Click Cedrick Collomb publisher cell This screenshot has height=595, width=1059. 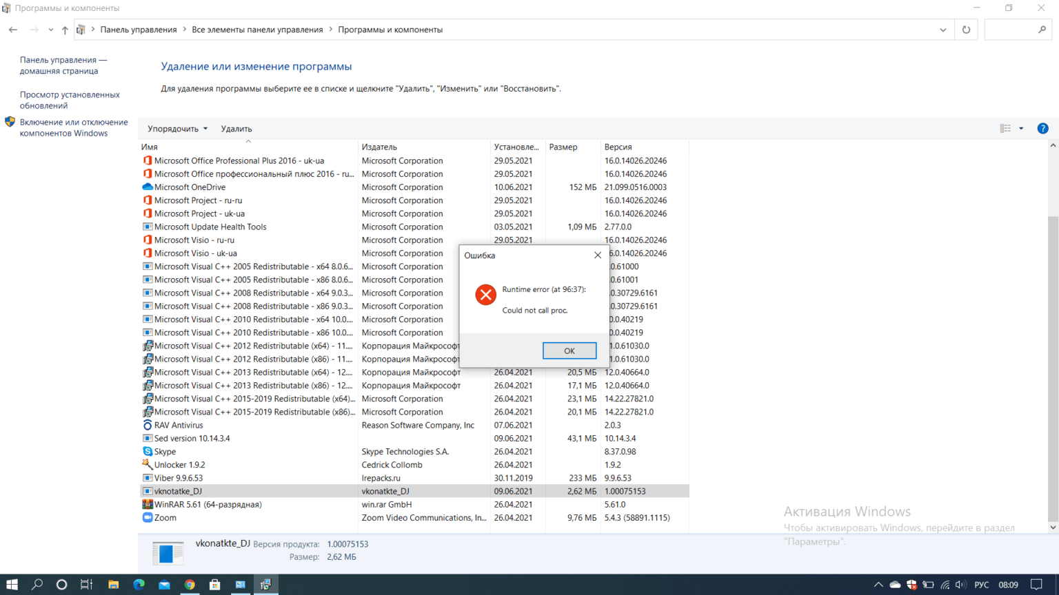pyautogui.click(x=392, y=464)
